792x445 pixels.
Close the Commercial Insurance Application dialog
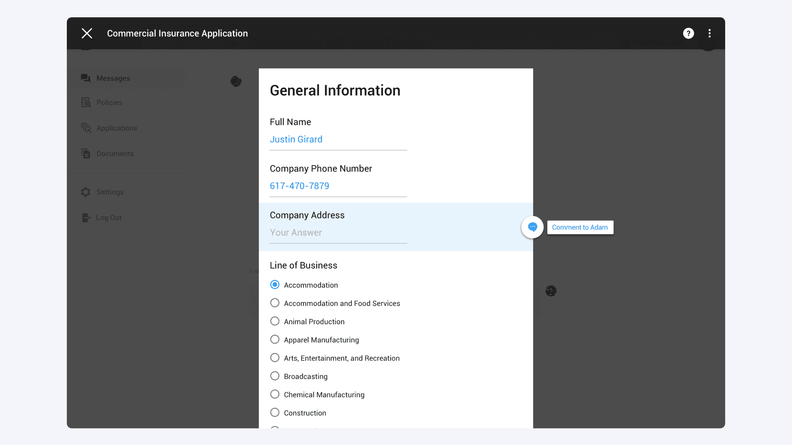coord(87,33)
